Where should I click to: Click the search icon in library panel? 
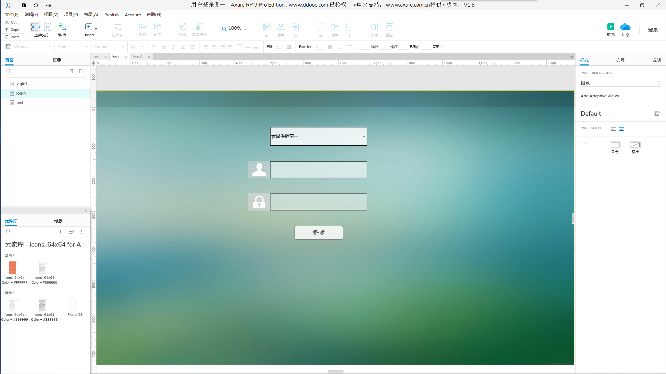(8, 232)
